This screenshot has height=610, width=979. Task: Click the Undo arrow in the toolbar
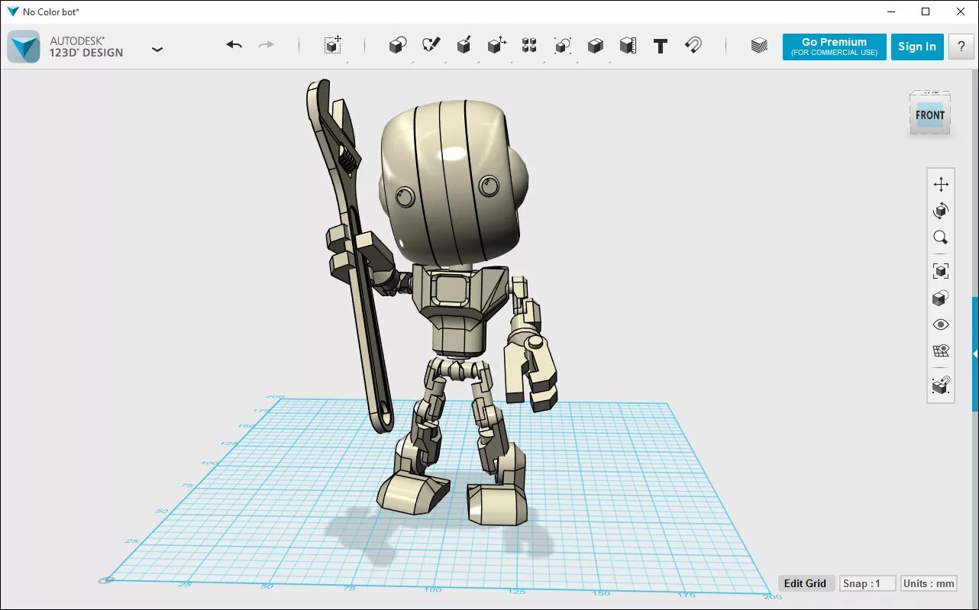pyautogui.click(x=234, y=46)
